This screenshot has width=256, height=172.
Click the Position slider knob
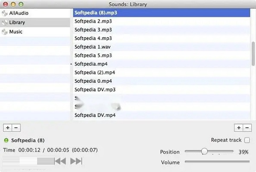[204, 151]
